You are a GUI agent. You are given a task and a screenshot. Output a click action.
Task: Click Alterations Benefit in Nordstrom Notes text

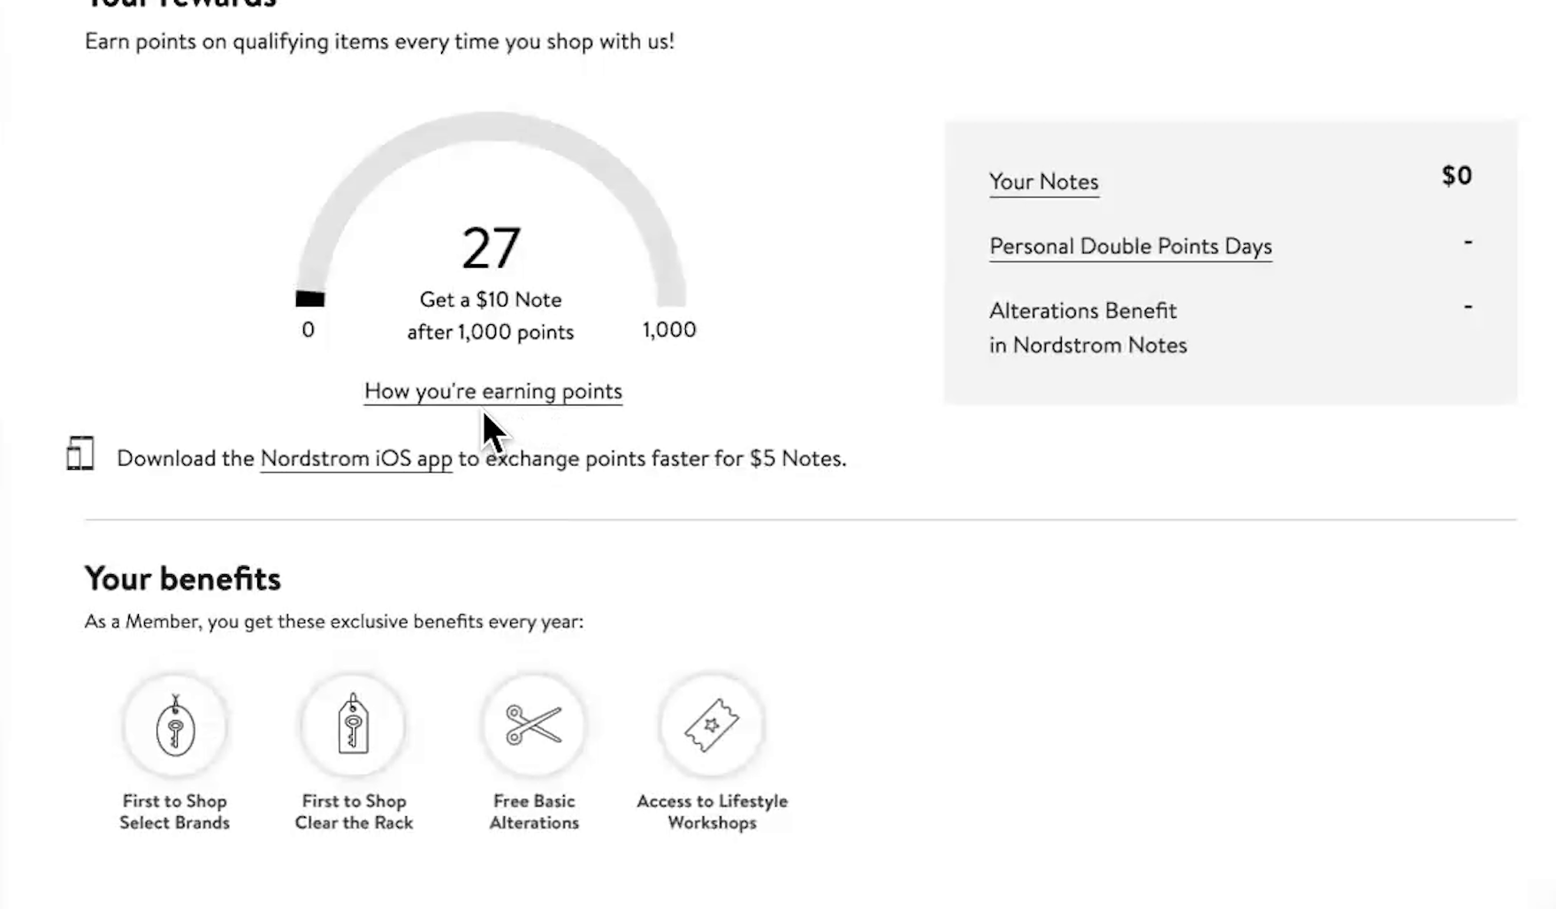[x=1087, y=328]
